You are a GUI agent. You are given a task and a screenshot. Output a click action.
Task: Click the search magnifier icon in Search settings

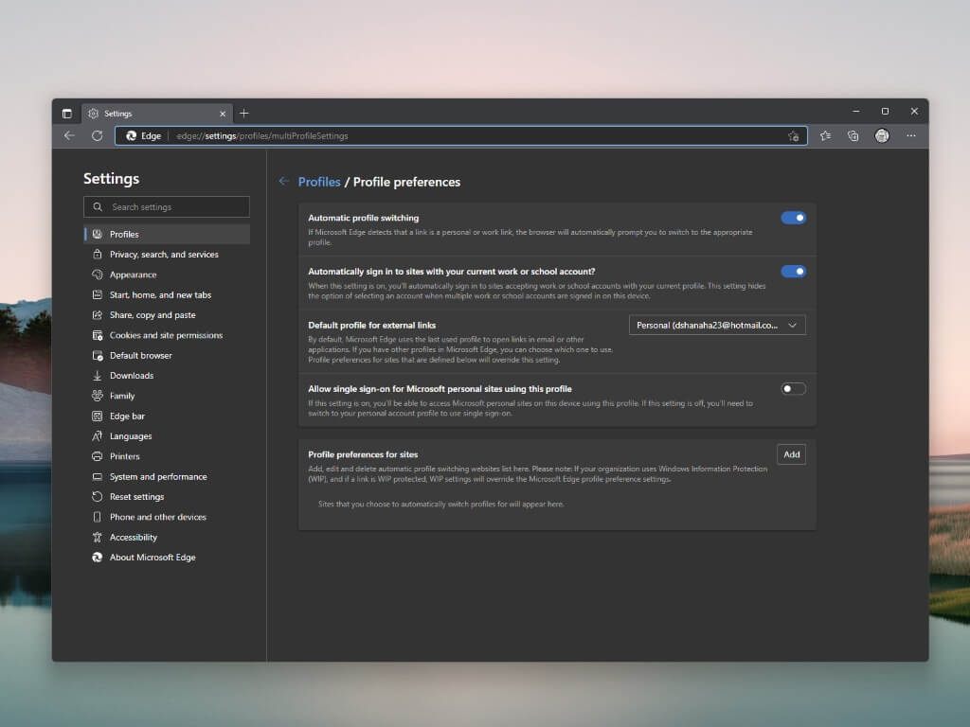point(98,207)
